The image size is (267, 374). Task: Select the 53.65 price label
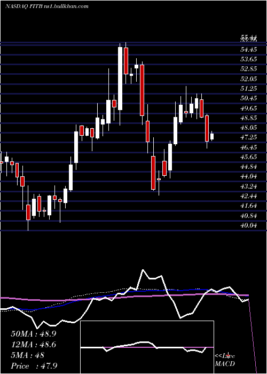tap(249, 59)
